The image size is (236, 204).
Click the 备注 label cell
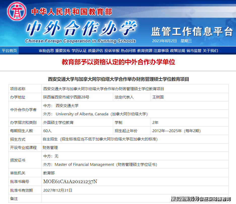point(25,198)
